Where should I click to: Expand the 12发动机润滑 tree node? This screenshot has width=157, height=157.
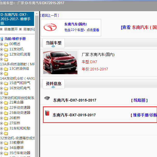1,54
